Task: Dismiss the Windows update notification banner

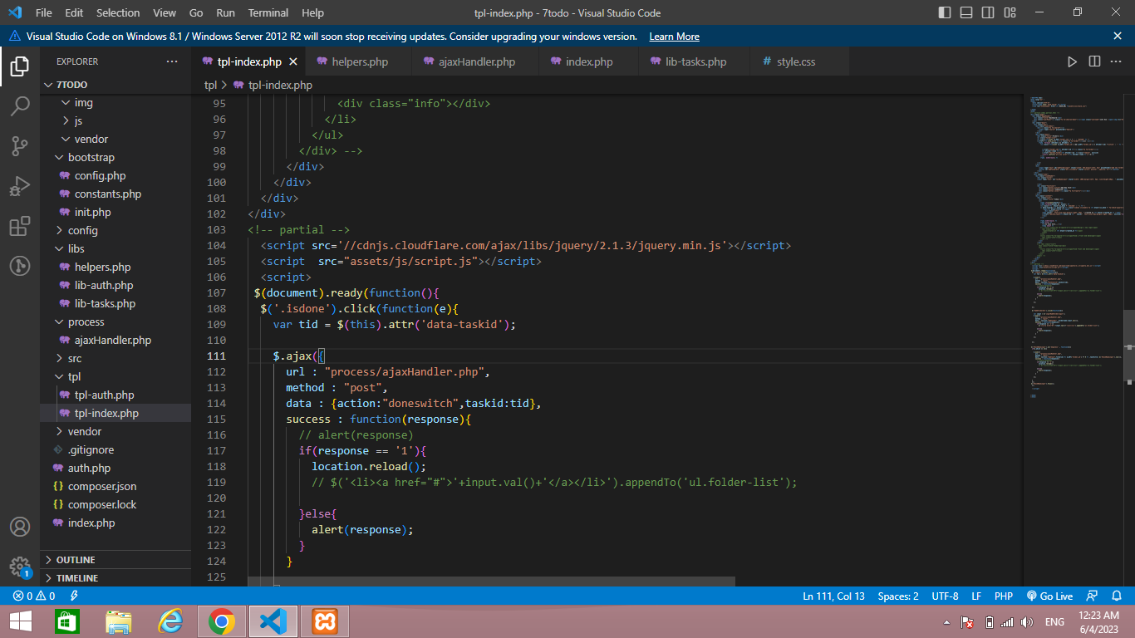Action: click(1118, 37)
